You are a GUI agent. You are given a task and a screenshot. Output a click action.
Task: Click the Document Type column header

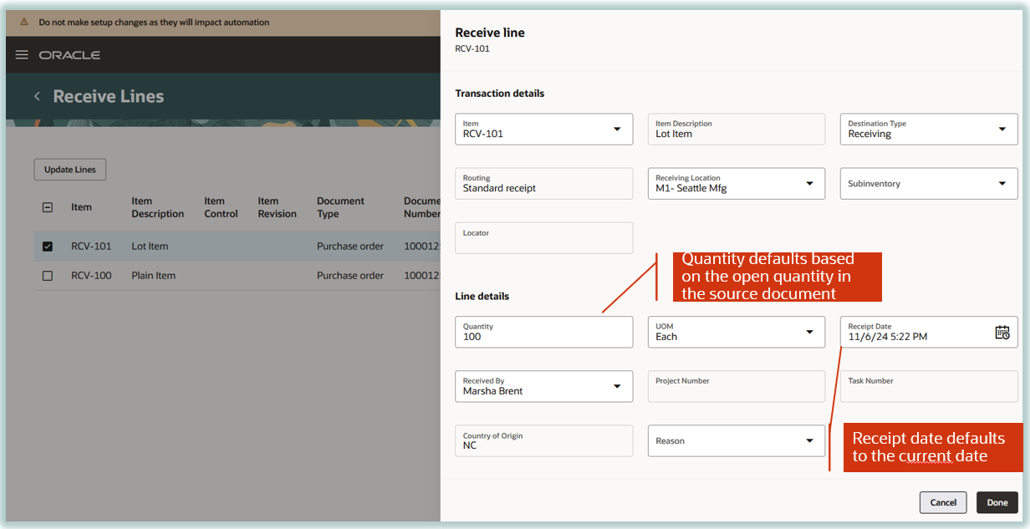[x=340, y=207]
